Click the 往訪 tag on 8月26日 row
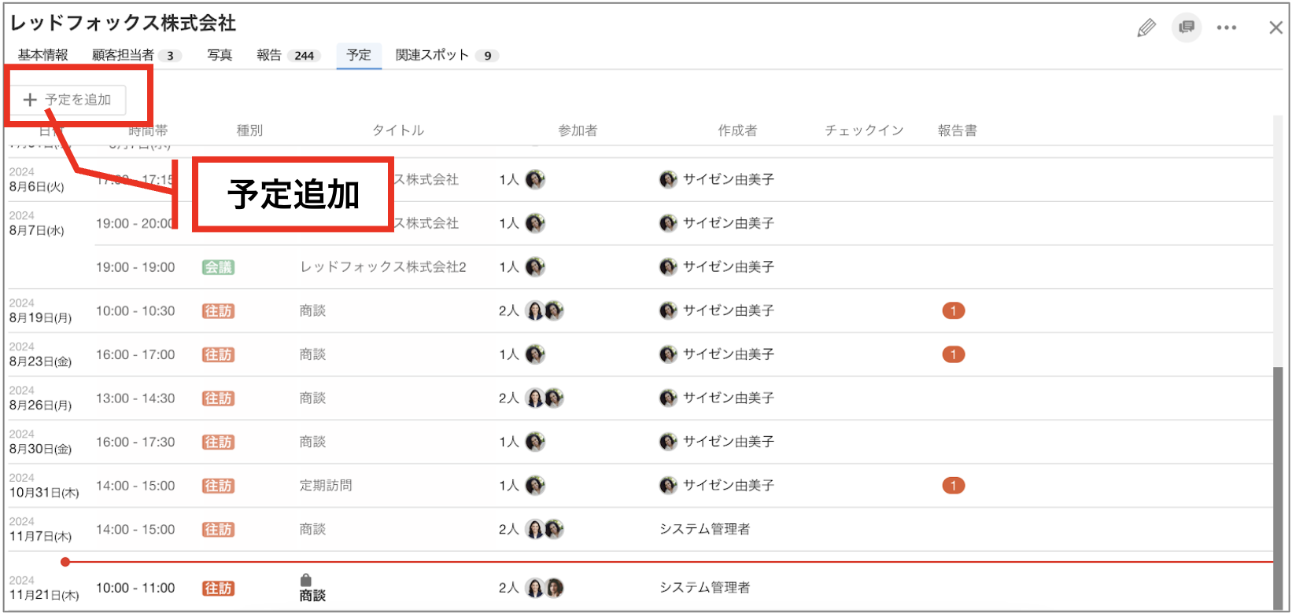 [218, 398]
